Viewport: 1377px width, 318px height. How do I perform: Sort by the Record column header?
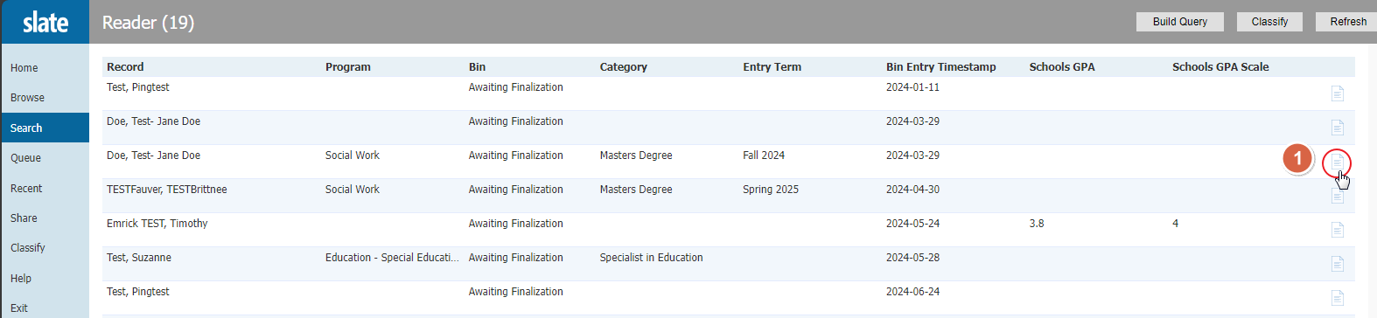[125, 67]
